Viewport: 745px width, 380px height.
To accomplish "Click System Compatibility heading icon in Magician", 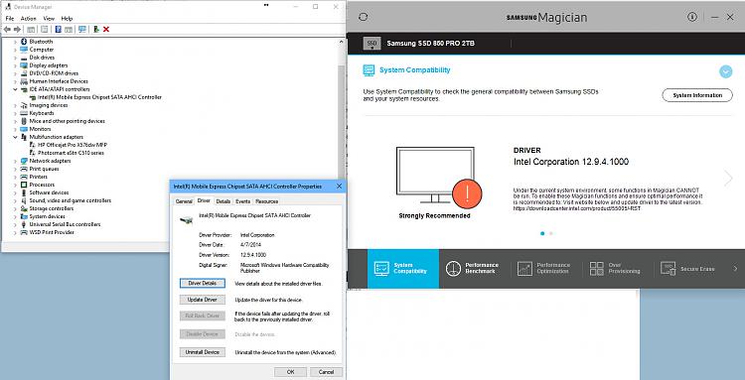I will tap(369, 70).
